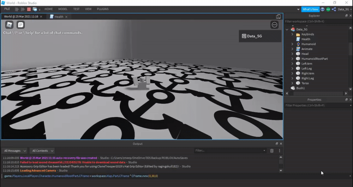This screenshot has width=353, height=187.
Task: Close the World document tab
Action: coord(41,17)
